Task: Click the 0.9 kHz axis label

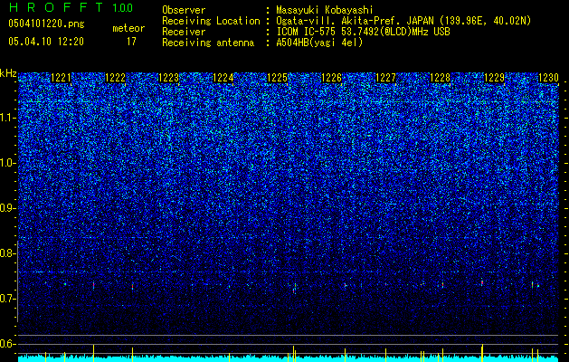Action: [8, 208]
